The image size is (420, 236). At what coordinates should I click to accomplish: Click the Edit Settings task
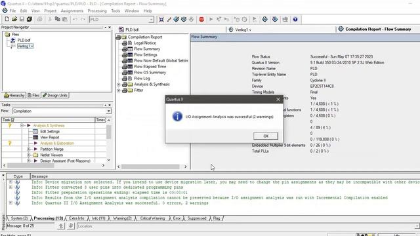coord(50,131)
